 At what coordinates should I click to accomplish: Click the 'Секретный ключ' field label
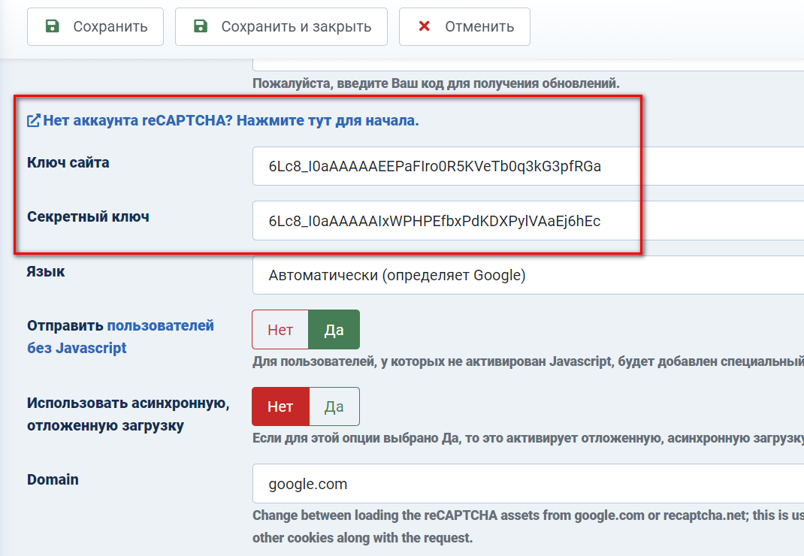[88, 217]
